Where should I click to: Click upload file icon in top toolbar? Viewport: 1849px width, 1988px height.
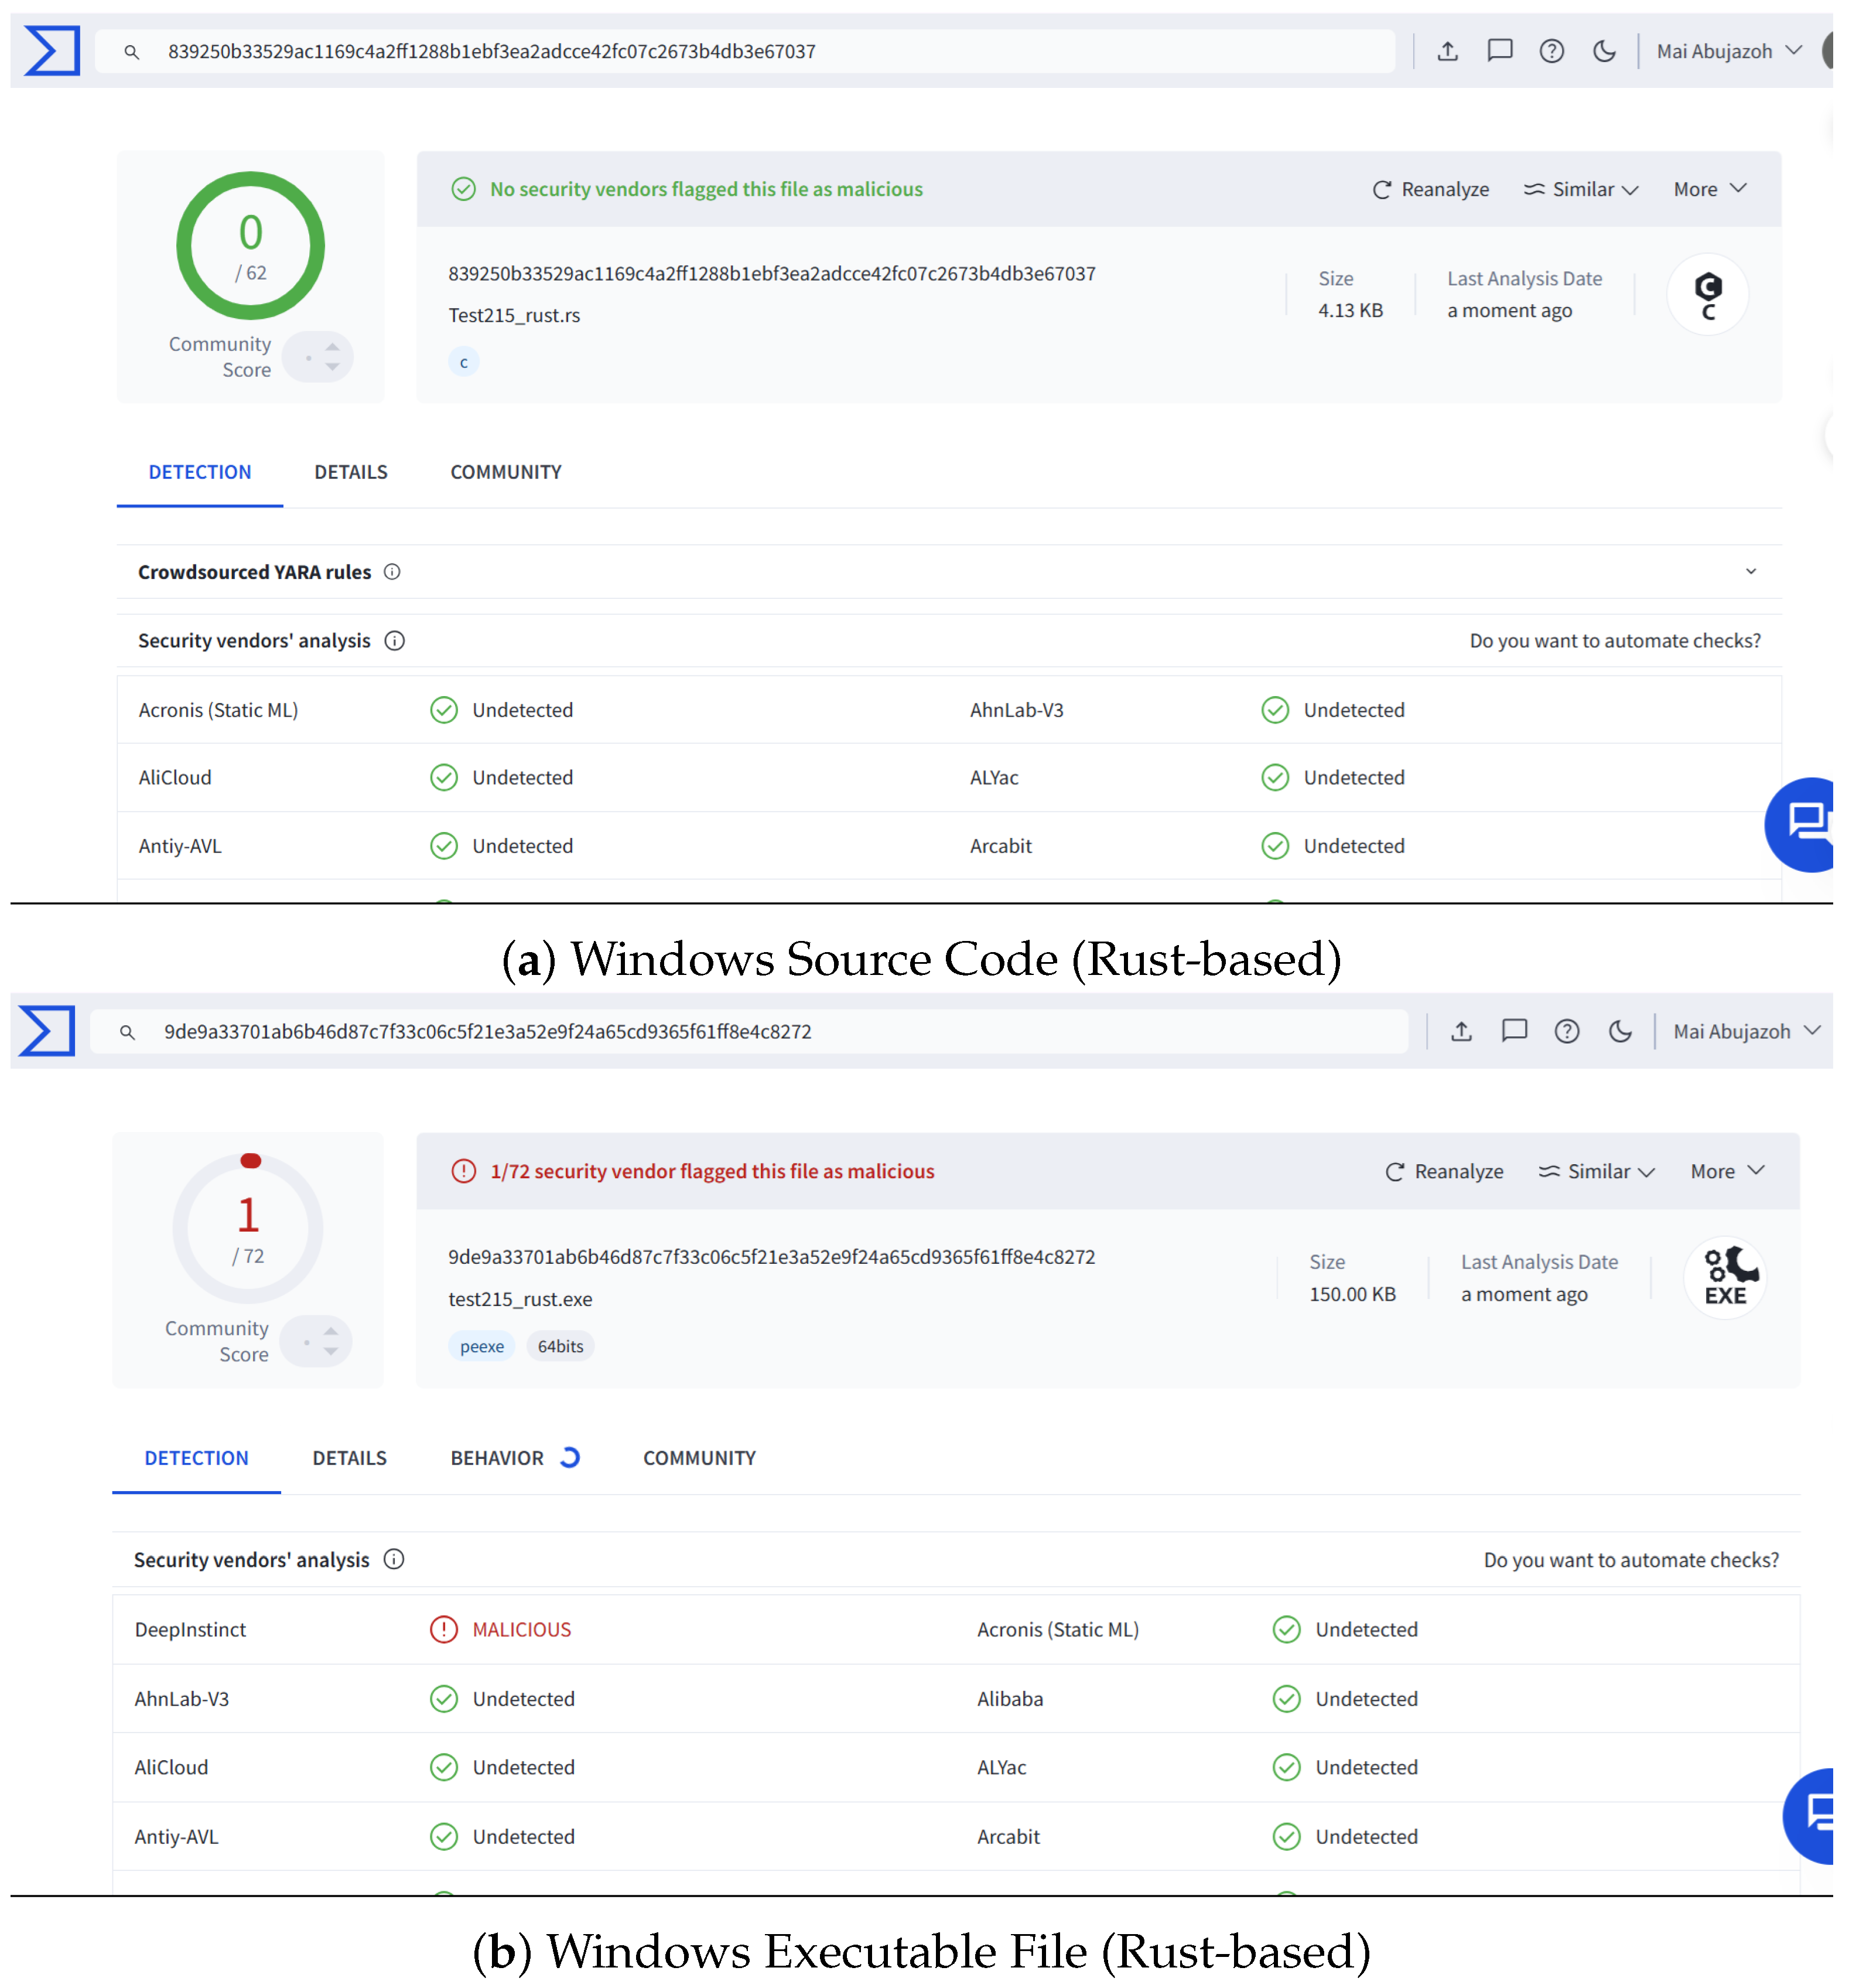click(x=1446, y=51)
